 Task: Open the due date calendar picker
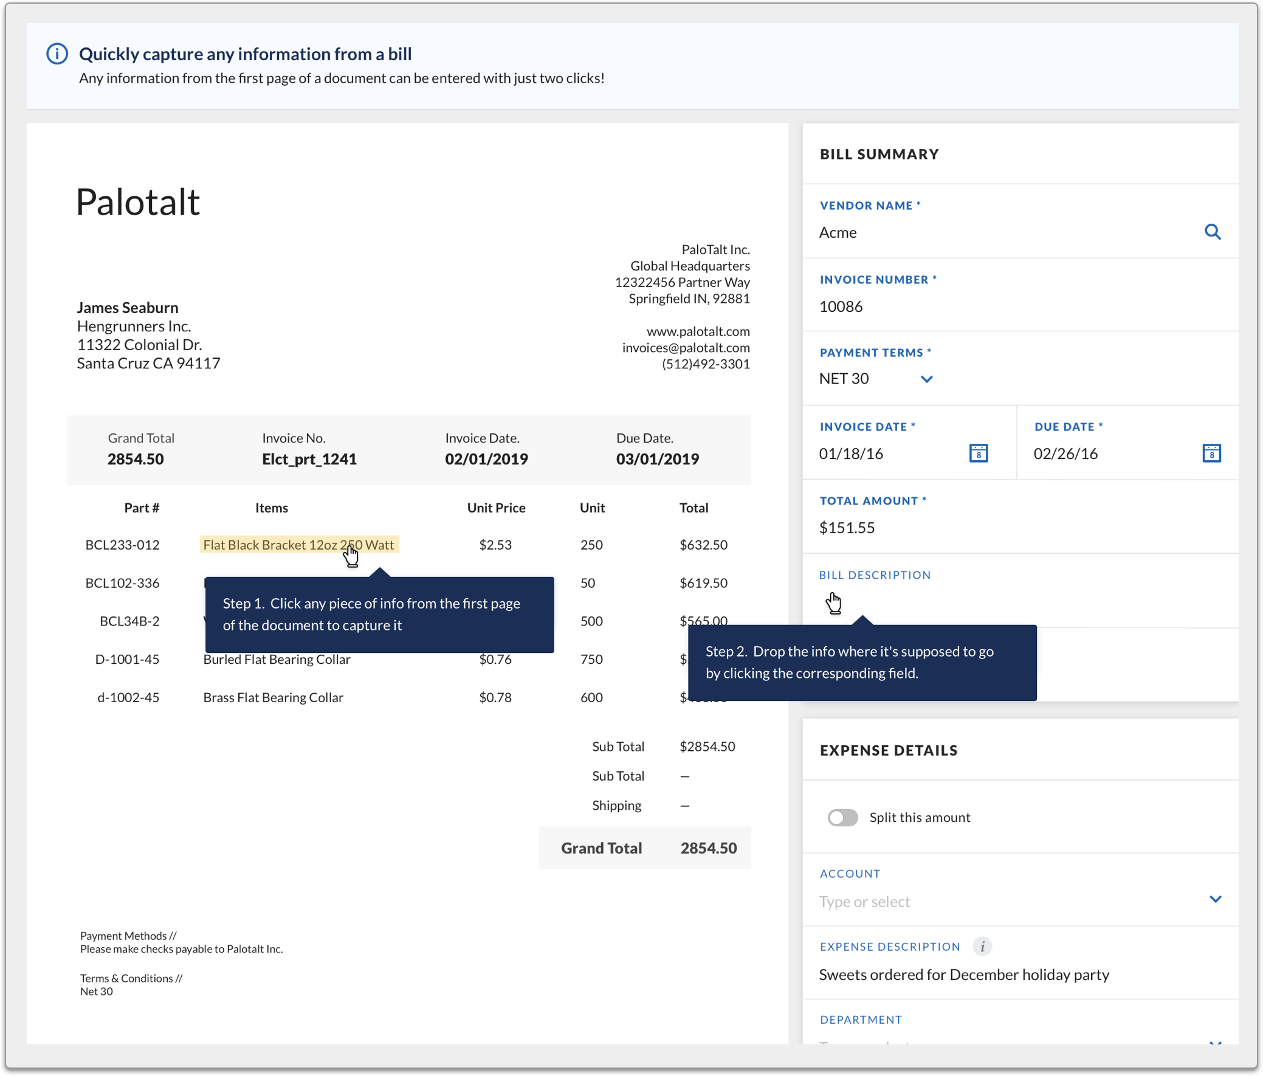tap(1211, 453)
